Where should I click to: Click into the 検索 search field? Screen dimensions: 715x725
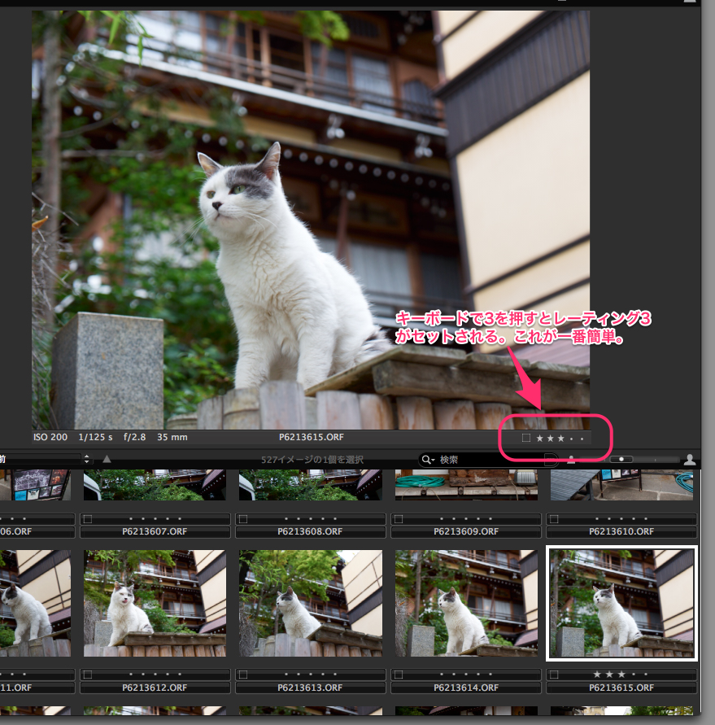tap(488, 460)
